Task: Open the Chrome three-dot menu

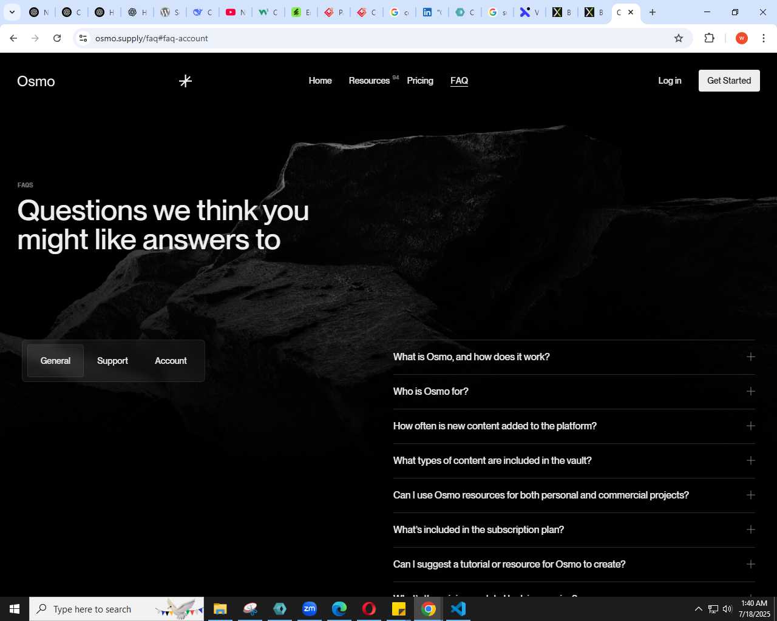Action: click(764, 38)
